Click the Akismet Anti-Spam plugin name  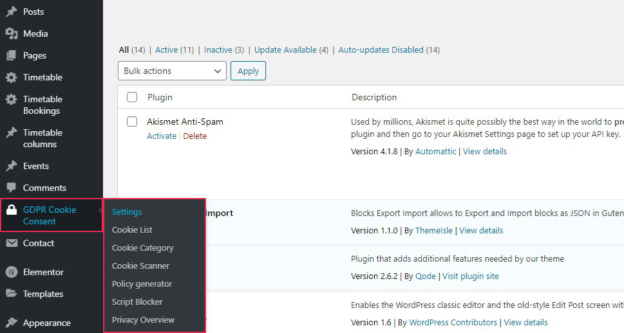point(185,122)
